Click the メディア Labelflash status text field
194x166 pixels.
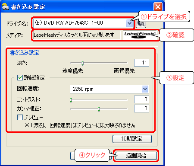[x=77, y=35]
